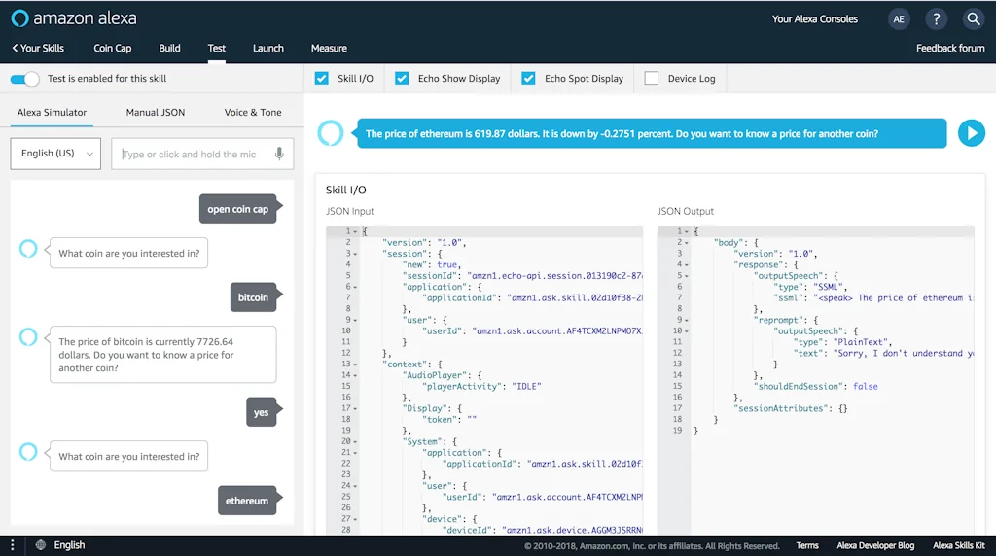Click the utterance text input field
The height and width of the screenshot is (556, 996).
tap(195, 154)
